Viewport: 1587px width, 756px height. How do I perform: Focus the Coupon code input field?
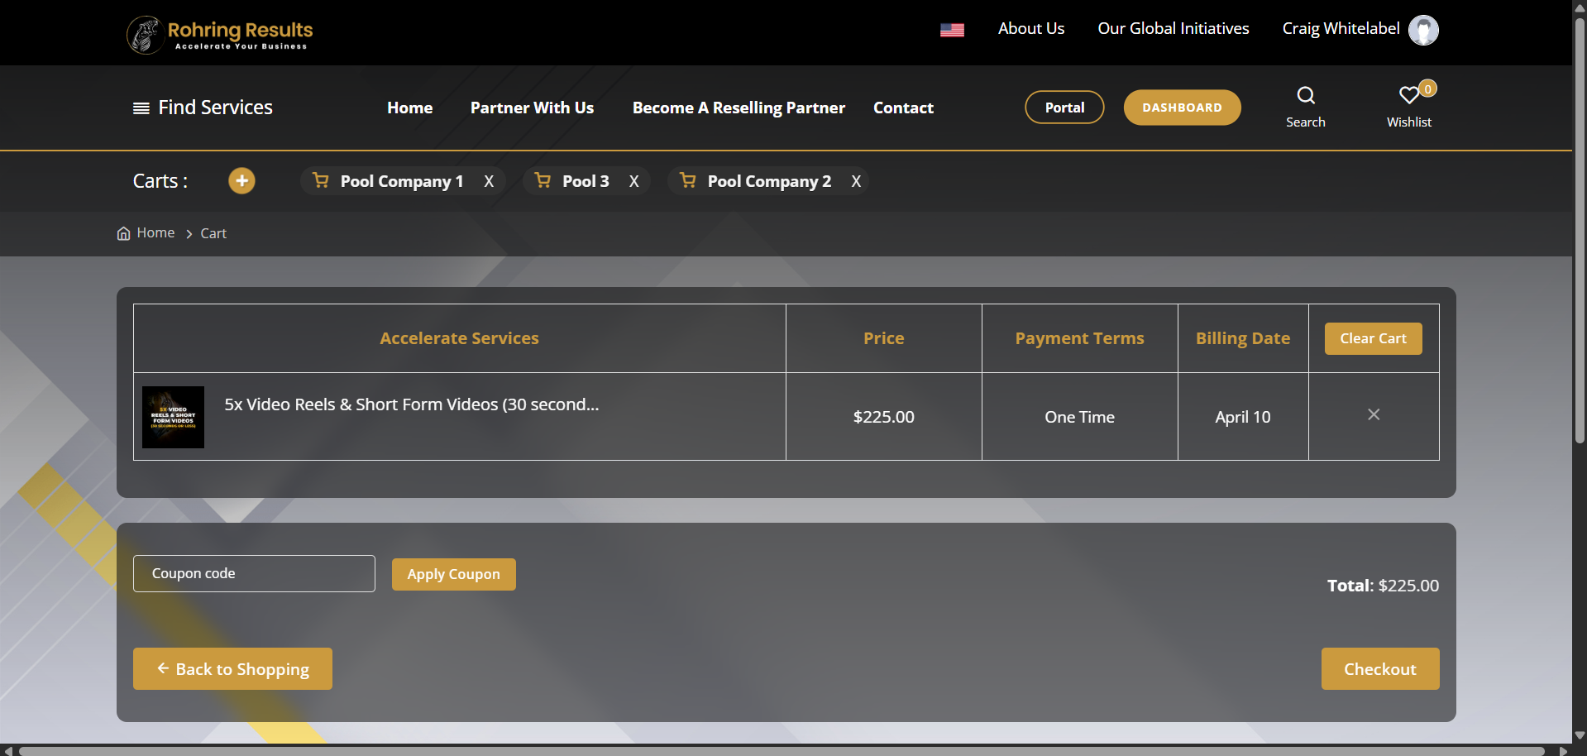point(254,573)
